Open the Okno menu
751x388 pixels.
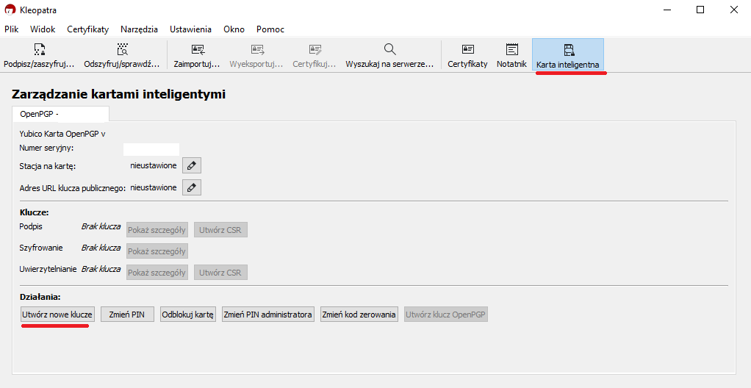234,29
